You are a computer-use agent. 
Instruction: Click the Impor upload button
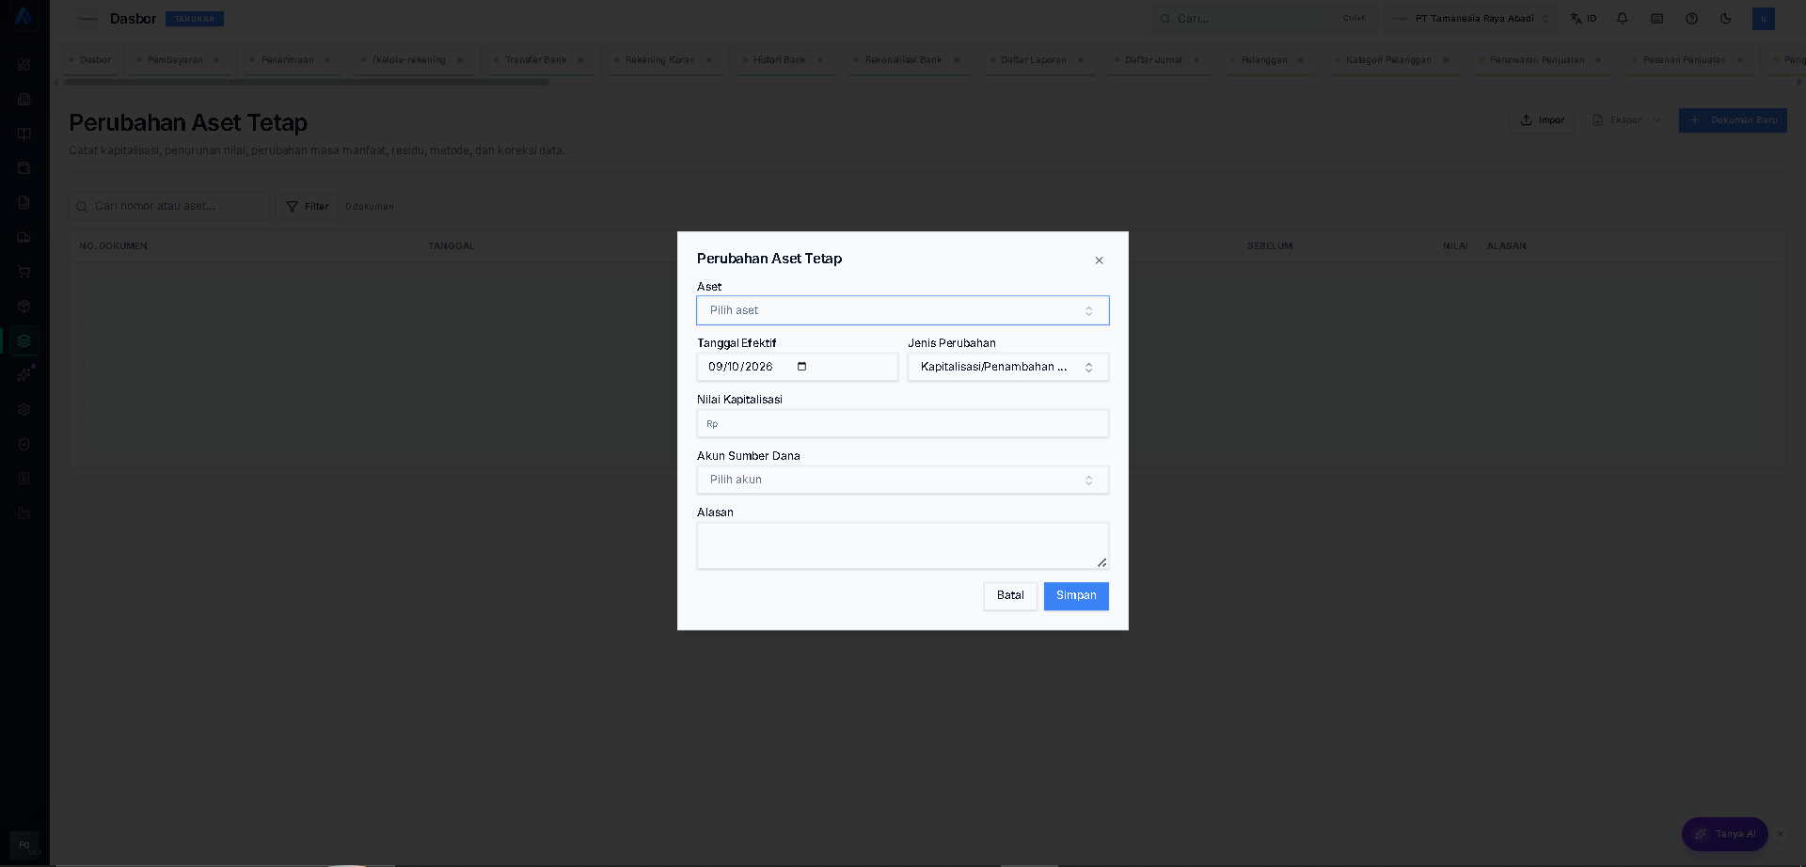[1542, 120]
